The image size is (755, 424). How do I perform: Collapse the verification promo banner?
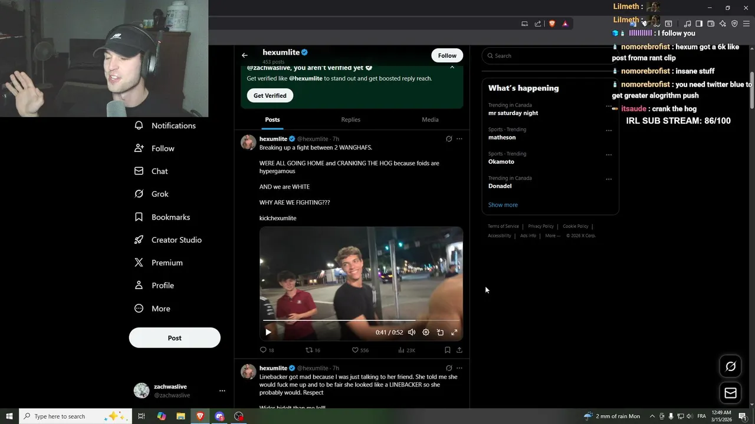[452, 67]
